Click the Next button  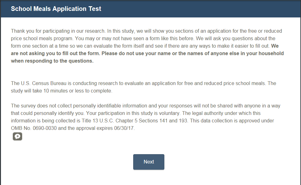(148, 162)
